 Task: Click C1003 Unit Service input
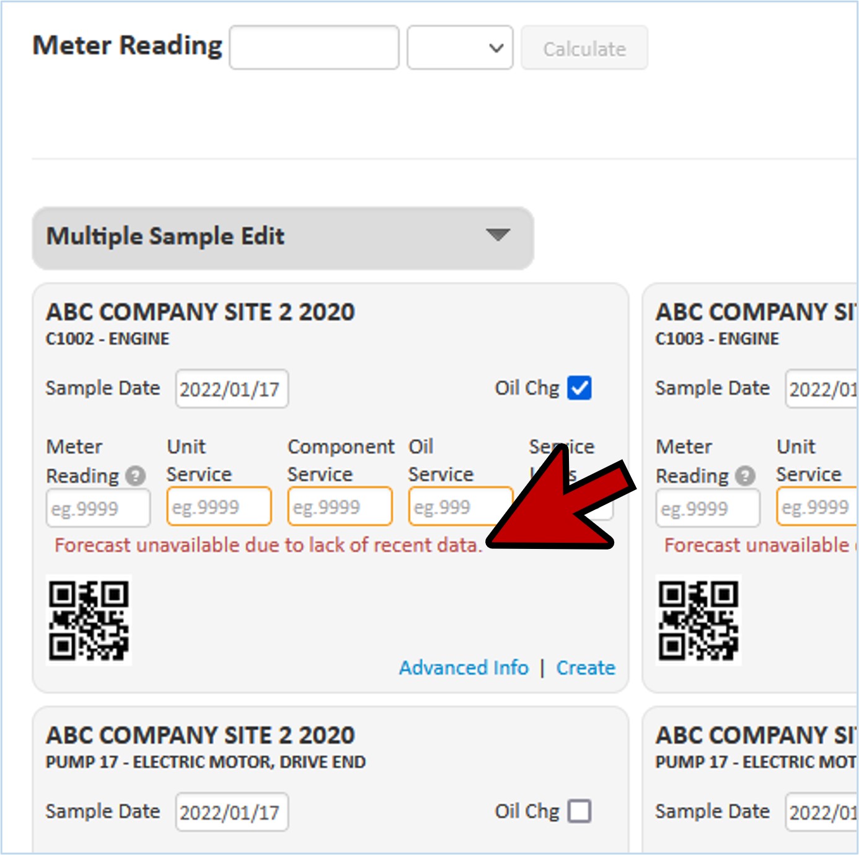point(817,507)
